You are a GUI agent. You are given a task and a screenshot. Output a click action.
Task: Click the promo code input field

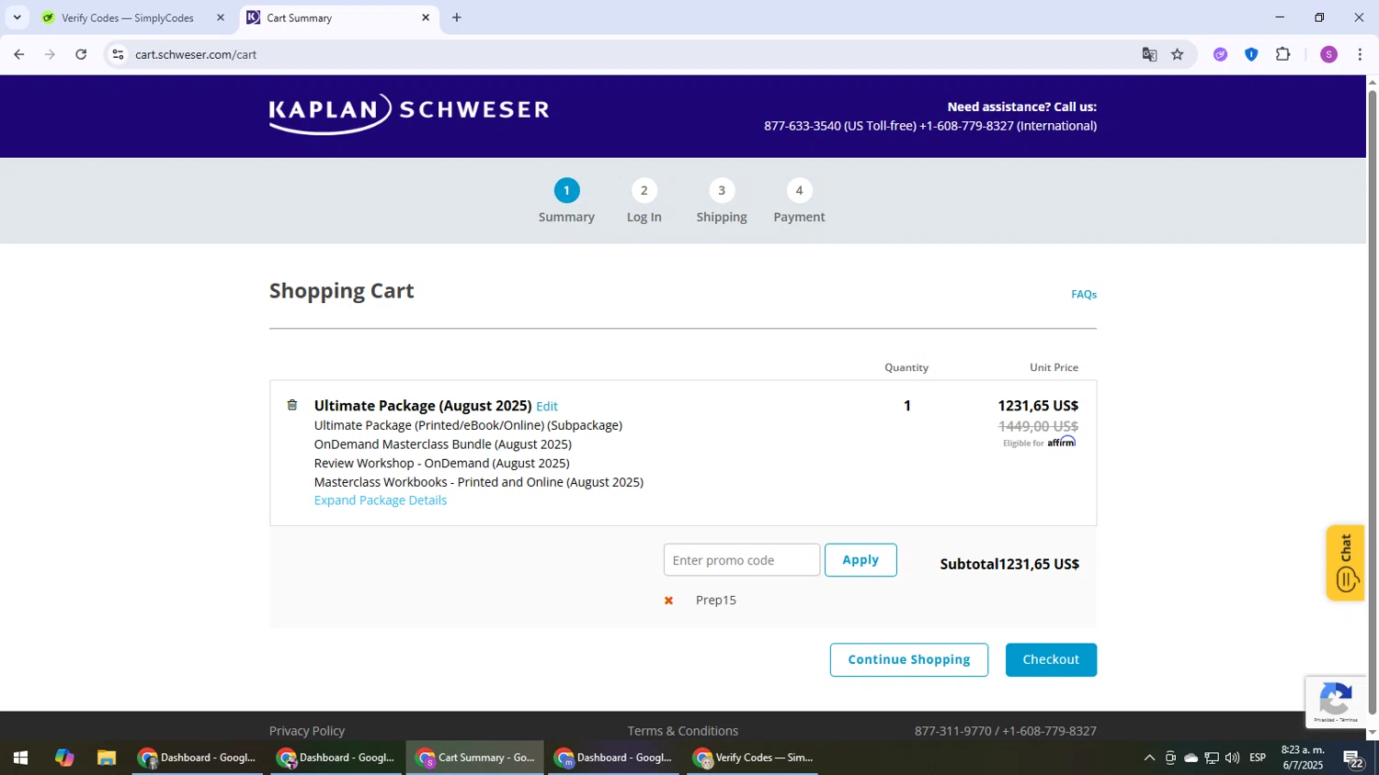click(x=742, y=560)
